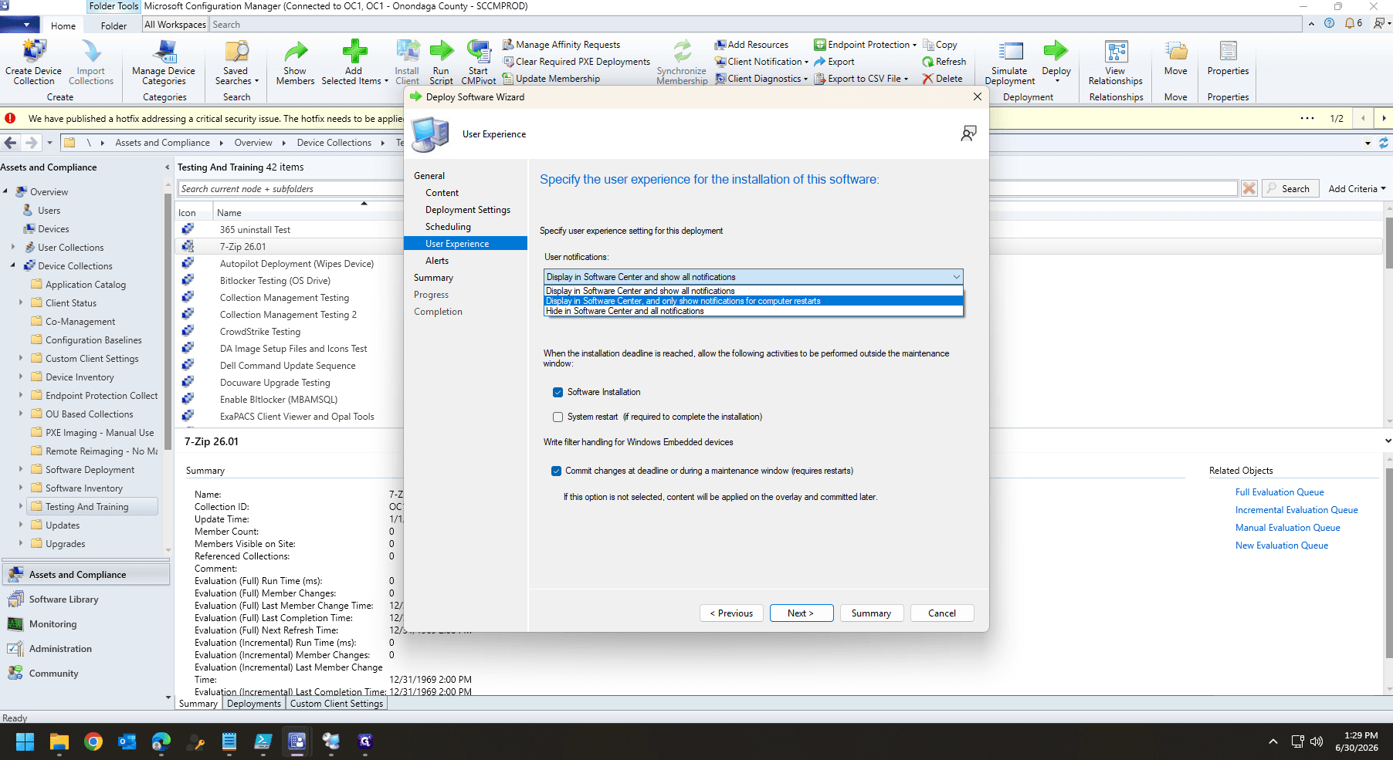Toggle Commit changes at deadline checkbox

pyautogui.click(x=556, y=471)
